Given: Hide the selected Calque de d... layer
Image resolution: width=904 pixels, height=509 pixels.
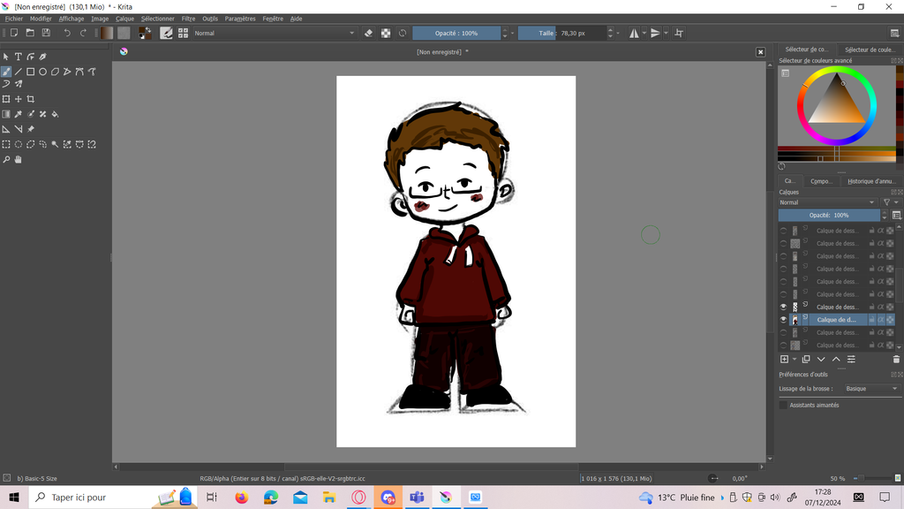Looking at the screenshot, I should click(783, 320).
